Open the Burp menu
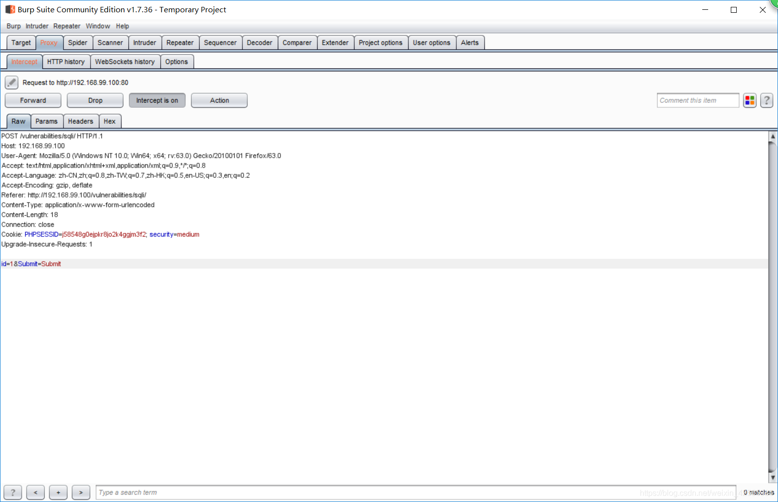The image size is (778, 502). pyautogui.click(x=14, y=26)
